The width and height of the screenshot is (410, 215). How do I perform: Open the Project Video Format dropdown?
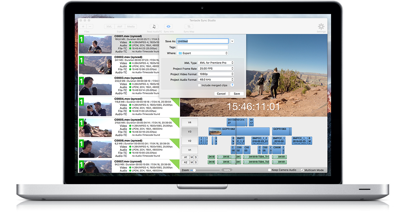[x=216, y=74]
